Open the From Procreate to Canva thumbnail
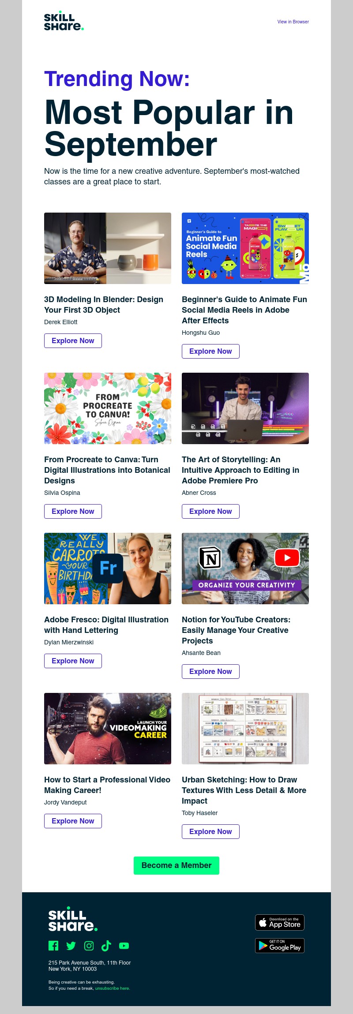The width and height of the screenshot is (353, 1014). (x=108, y=408)
